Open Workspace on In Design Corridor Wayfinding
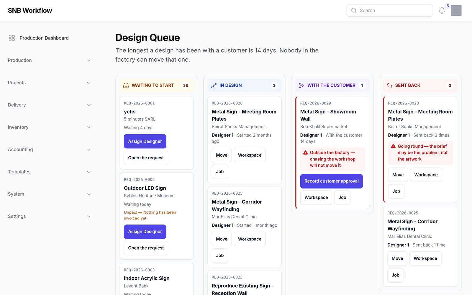Viewport: 472px width, 295px height. point(250,239)
